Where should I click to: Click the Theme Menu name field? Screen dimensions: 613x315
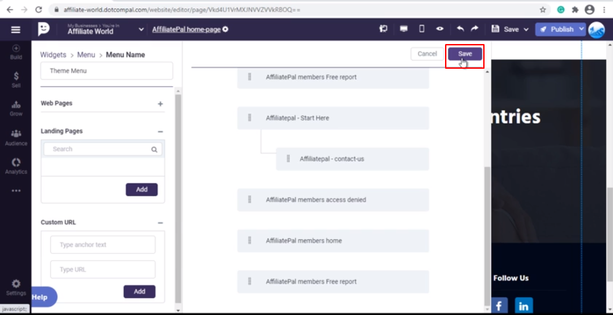106,71
